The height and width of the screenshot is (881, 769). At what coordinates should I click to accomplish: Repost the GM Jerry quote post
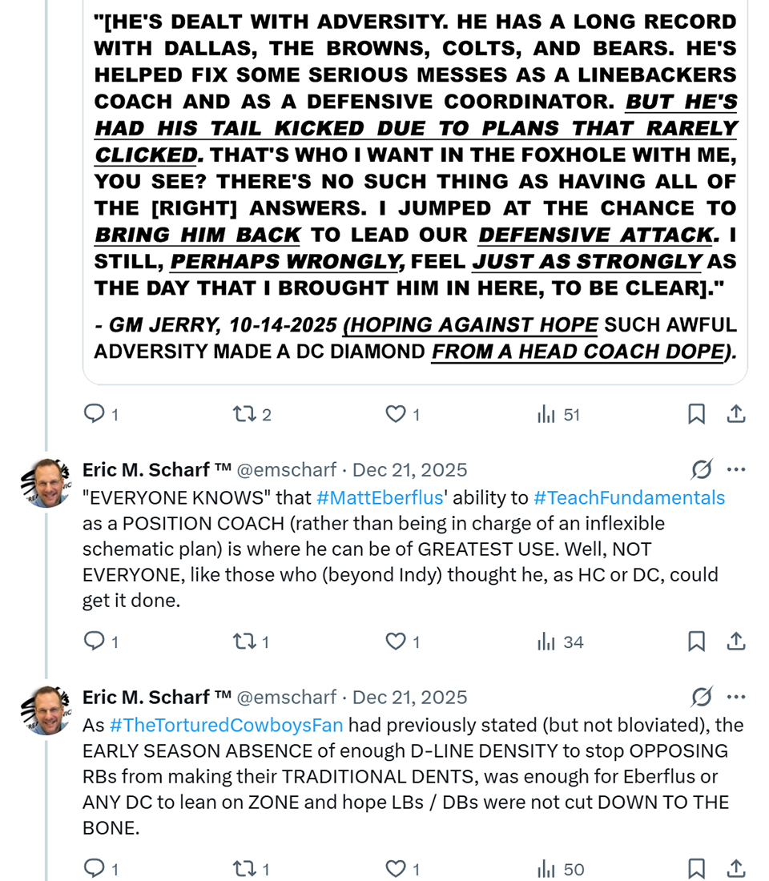(242, 414)
